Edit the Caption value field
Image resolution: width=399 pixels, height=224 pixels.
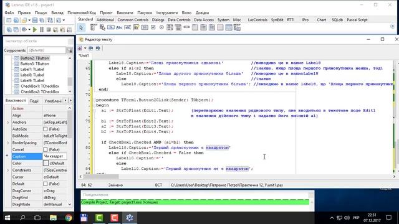[x=55, y=156]
